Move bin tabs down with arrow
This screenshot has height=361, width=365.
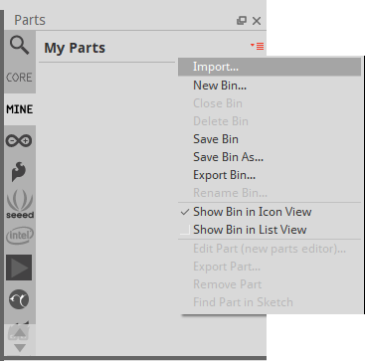20,348
